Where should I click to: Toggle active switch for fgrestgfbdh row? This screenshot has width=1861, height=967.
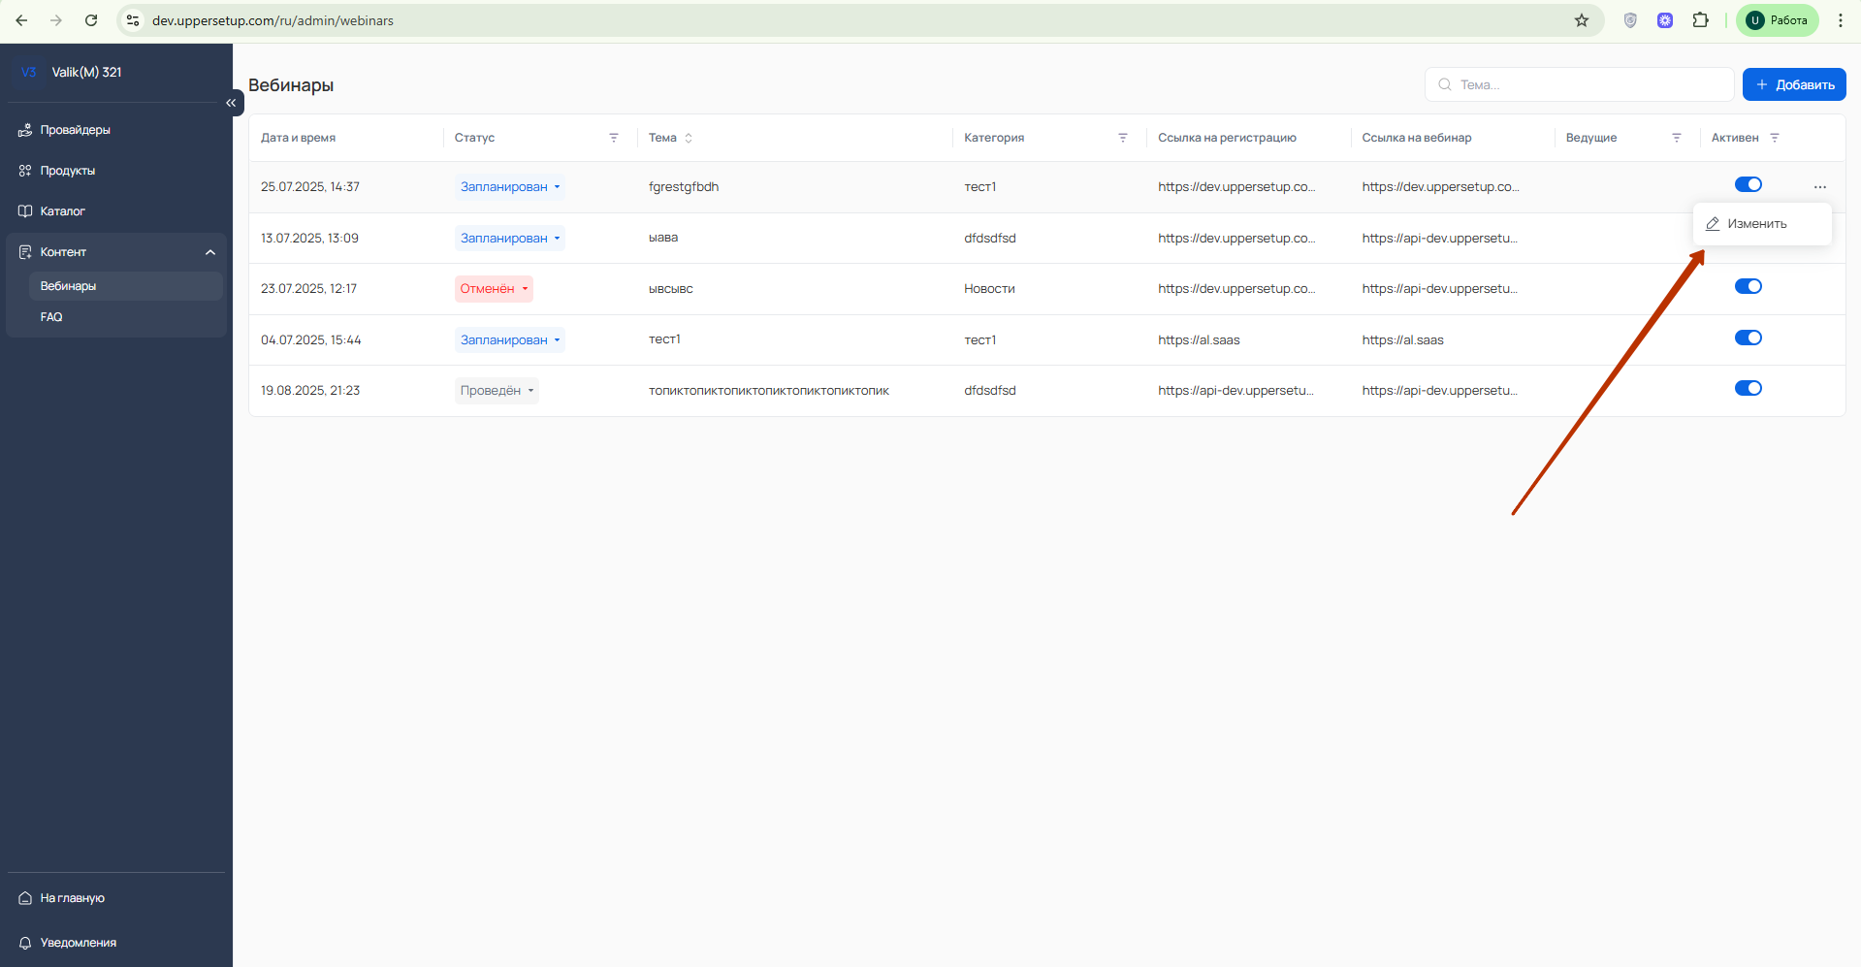pos(1749,184)
